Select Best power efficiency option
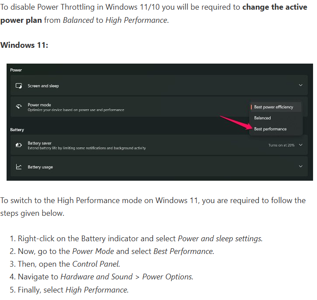The height and width of the screenshot is (300, 317). point(276,107)
